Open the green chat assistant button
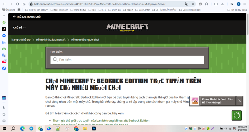This screenshot has width=249, height=132. 237,115
